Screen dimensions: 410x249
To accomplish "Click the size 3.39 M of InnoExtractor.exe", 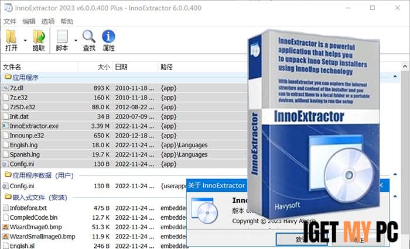I will coord(100,126).
